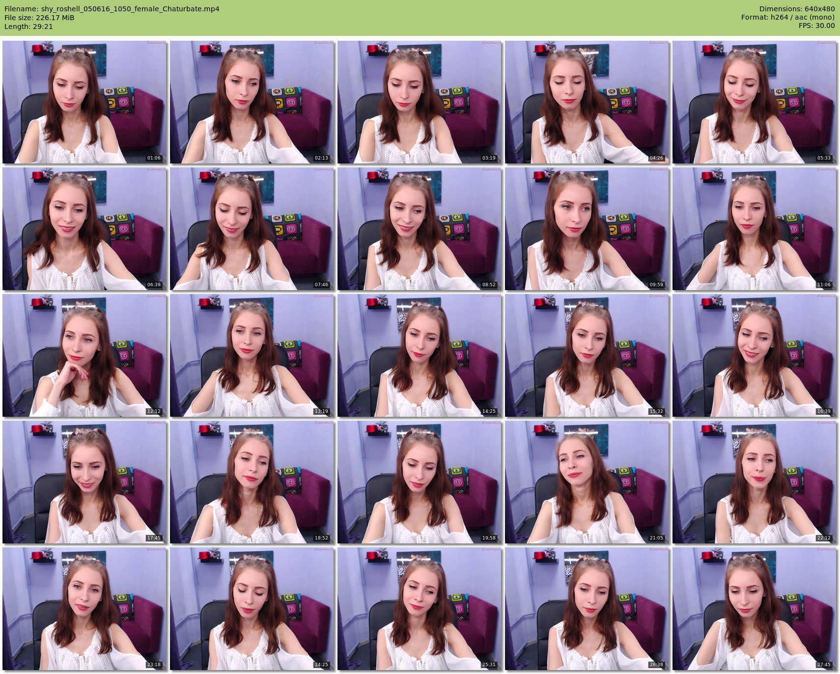Select the thumbnail at 12:12

tap(84, 355)
